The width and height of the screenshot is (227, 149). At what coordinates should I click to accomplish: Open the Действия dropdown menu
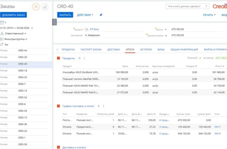point(85,15)
